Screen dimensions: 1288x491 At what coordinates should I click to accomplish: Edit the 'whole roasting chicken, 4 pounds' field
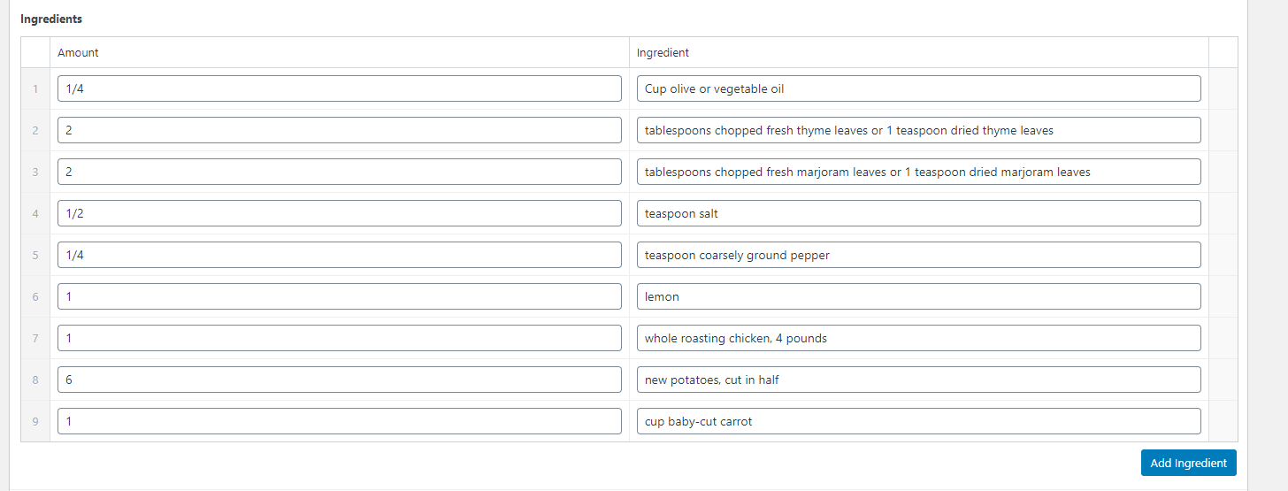(x=918, y=338)
